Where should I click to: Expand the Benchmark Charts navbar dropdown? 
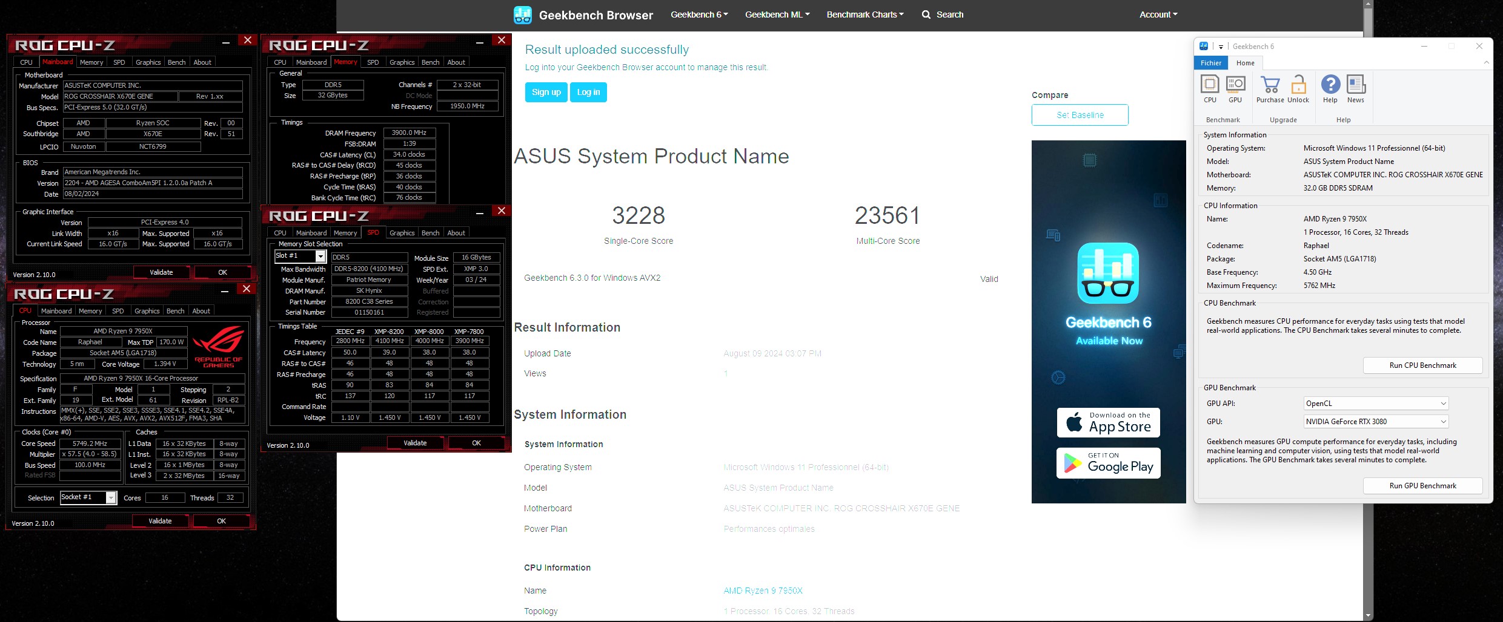tap(865, 15)
